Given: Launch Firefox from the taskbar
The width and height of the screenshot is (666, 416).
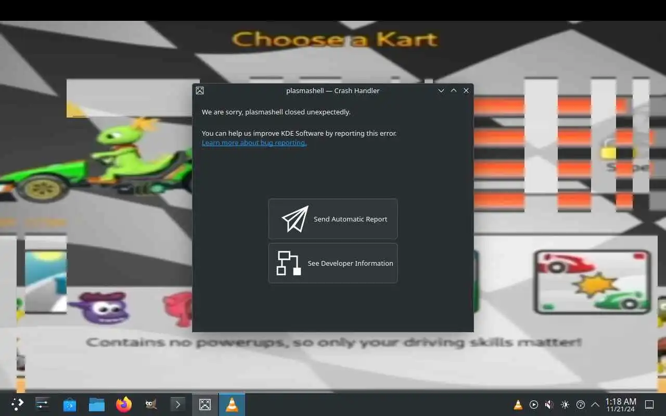Looking at the screenshot, I should tap(124, 404).
